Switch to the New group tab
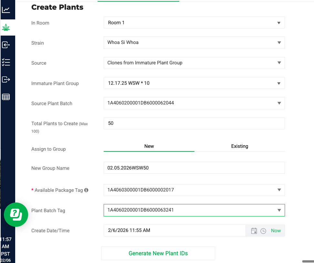 (x=149, y=146)
